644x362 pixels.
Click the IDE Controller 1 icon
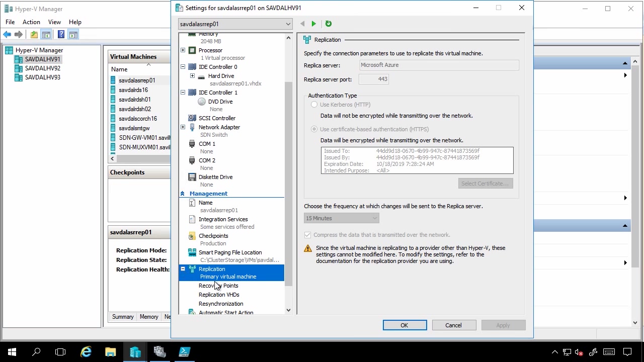pos(192,93)
